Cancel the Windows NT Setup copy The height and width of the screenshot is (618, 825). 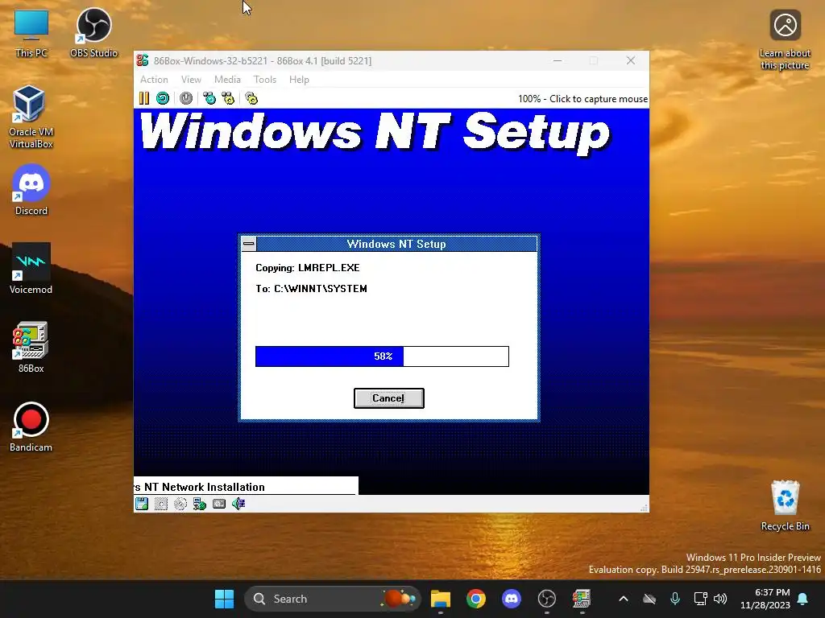(389, 398)
